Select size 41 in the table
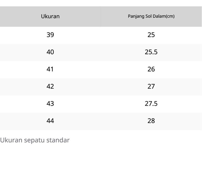This screenshot has width=202, height=169. click(x=50, y=69)
